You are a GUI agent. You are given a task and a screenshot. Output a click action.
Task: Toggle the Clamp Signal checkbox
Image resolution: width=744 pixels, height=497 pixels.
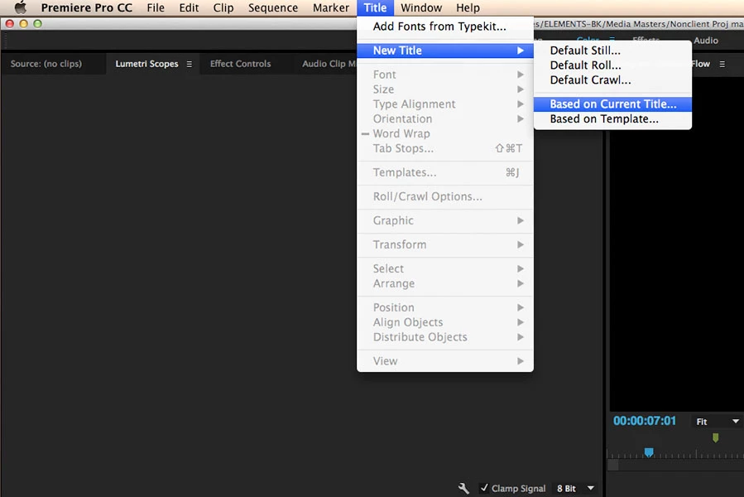tap(484, 488)
